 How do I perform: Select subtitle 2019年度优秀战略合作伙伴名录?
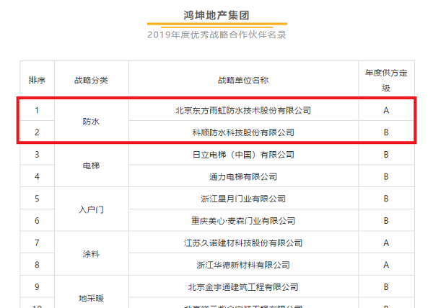click(216, 35)
